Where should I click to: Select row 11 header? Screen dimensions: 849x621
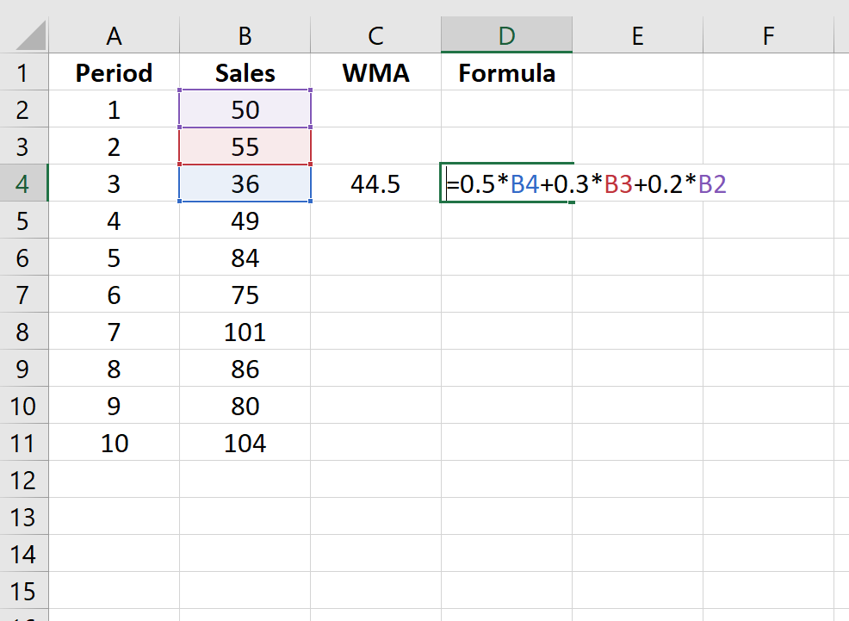(24, 443)
